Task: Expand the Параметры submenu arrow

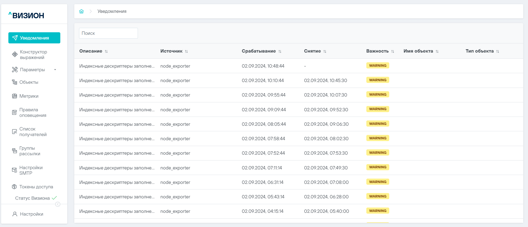Action: point(55,70)
